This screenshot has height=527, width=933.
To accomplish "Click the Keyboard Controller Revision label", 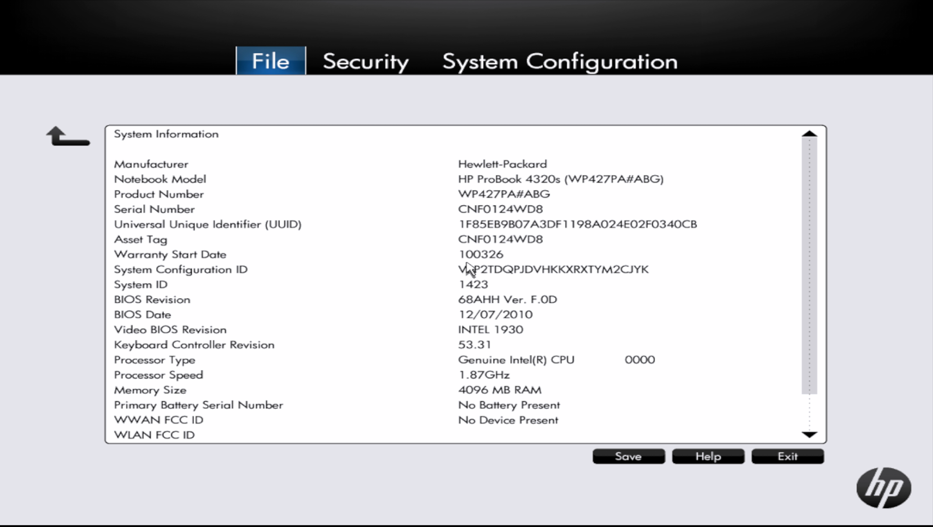I will (194, 345).
